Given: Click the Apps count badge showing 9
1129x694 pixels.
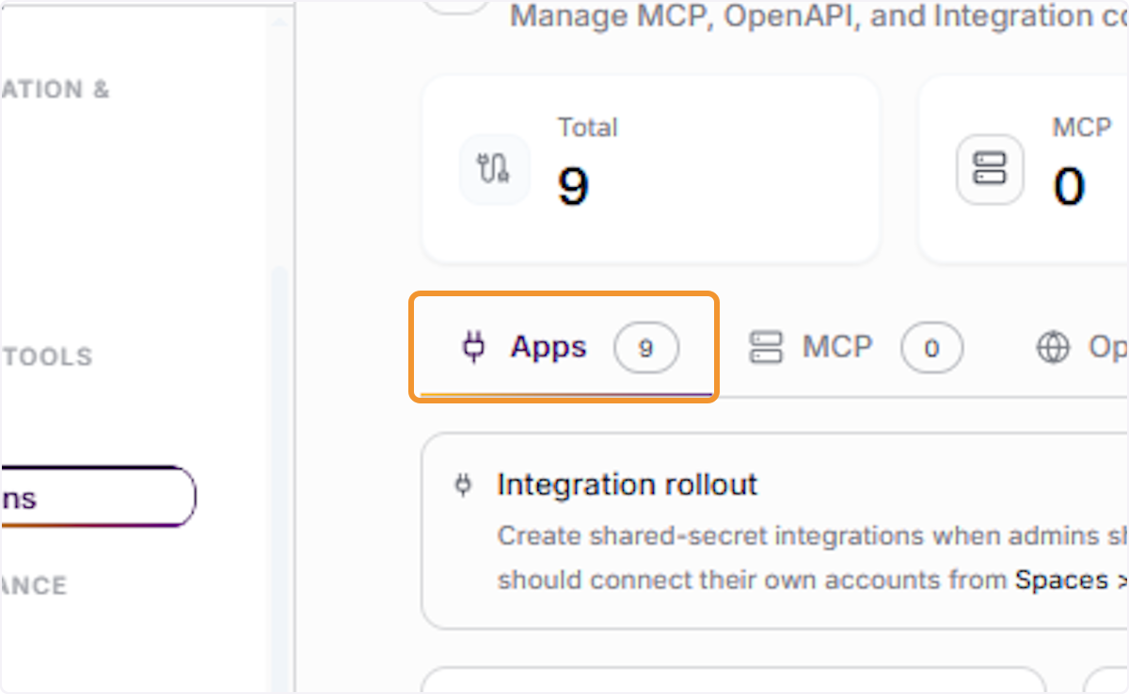Looking at the screenshot, I should click(x=646, y=349).
